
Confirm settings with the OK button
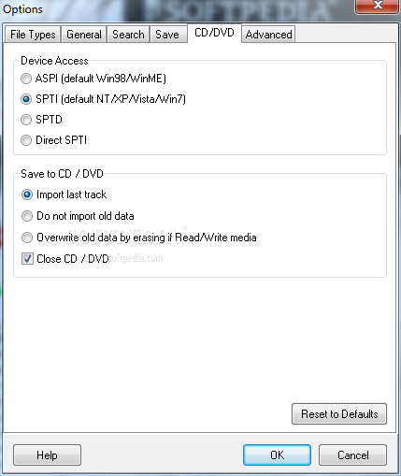click(x=277, y=455)
